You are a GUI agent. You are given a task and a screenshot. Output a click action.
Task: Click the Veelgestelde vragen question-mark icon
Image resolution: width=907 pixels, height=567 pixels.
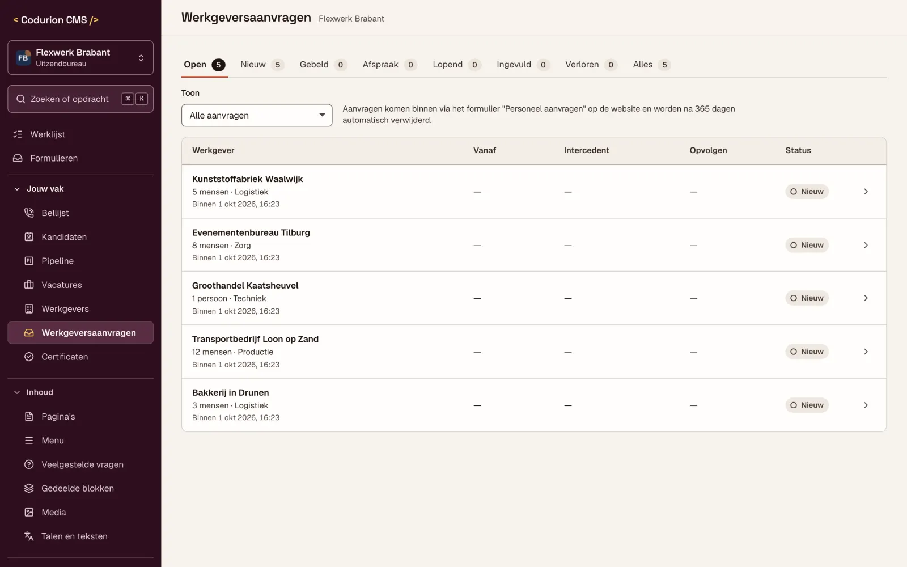[x=29, y=464]
